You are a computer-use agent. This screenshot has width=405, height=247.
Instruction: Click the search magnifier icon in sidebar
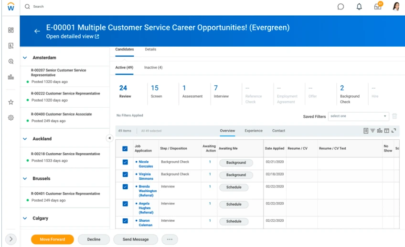click(x=11, y=62)
